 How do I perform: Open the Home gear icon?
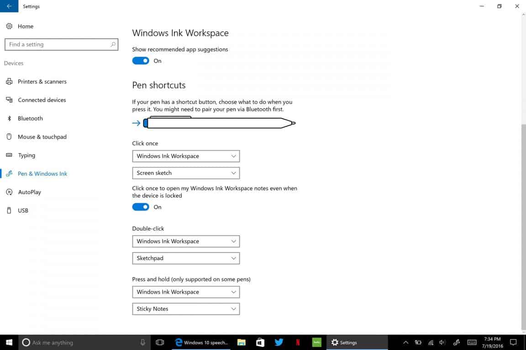9,26
